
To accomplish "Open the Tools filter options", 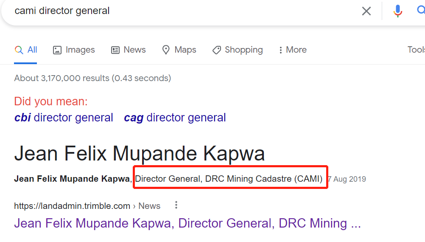I will [x=416, y=50].
